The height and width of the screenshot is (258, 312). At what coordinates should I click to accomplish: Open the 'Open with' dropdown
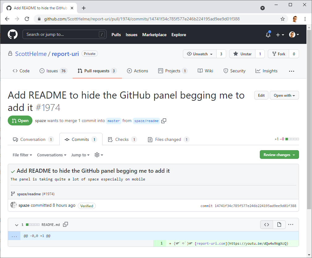(x=284, y=95)
